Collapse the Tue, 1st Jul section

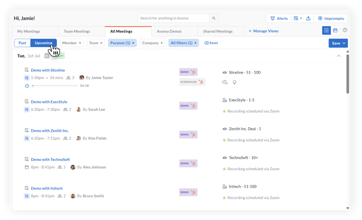(338, 56)
